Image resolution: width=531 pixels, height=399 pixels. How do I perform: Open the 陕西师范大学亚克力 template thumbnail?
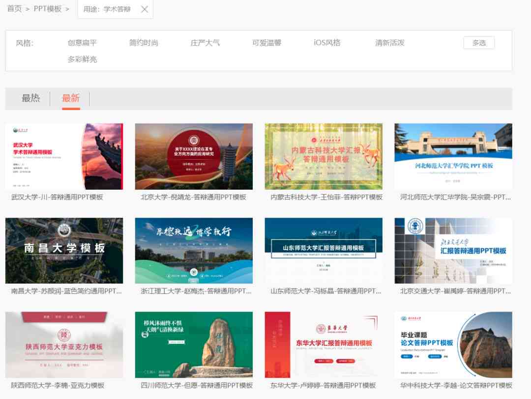coord(64,344)
